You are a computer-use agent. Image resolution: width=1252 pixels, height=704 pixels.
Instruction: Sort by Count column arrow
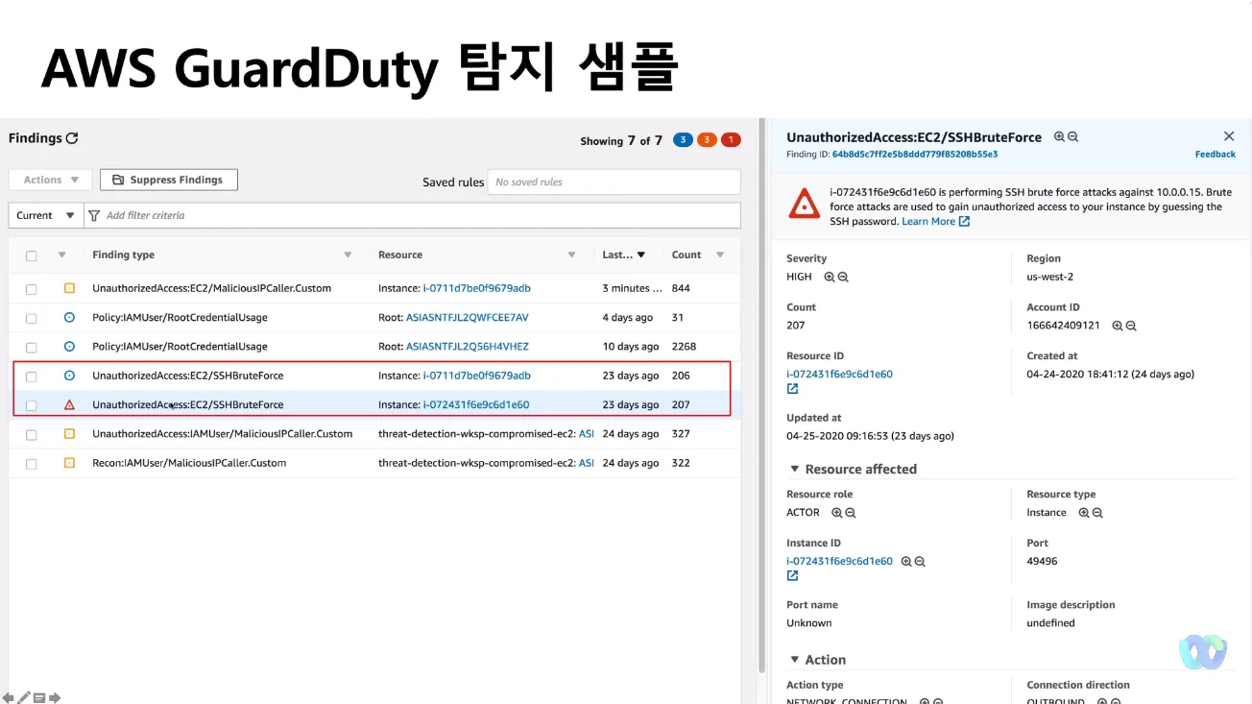coord(720,255)
